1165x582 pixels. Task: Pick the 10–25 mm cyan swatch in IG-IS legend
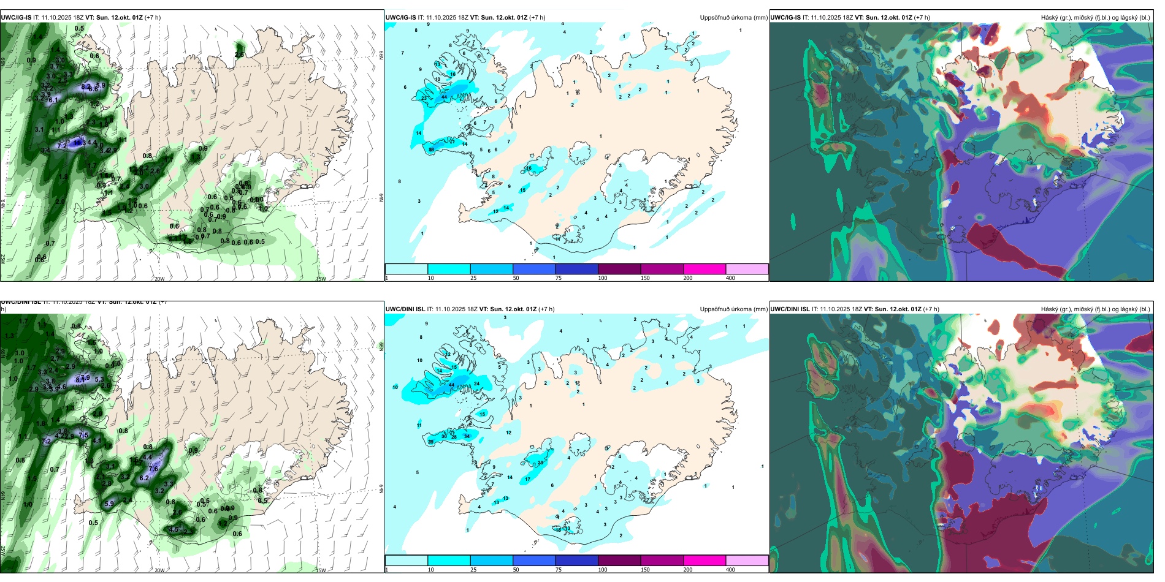449,269
